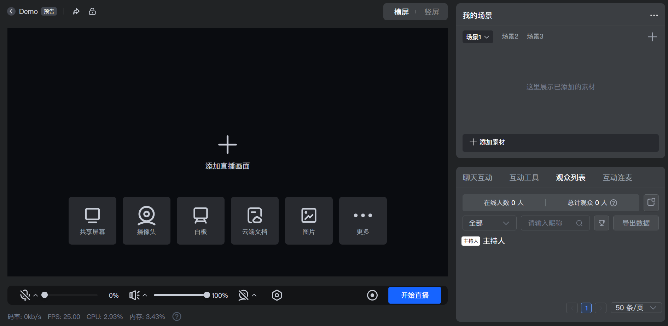Open the 50 条/页 page size dropdown

[x=635, y=308]
